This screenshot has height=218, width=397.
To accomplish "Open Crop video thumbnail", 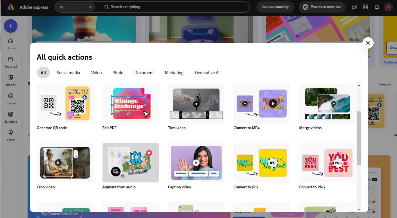I will pos(65,163).
